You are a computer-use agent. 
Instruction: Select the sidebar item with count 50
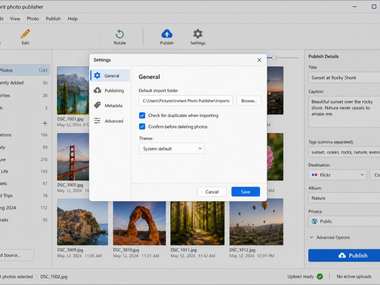24,83
